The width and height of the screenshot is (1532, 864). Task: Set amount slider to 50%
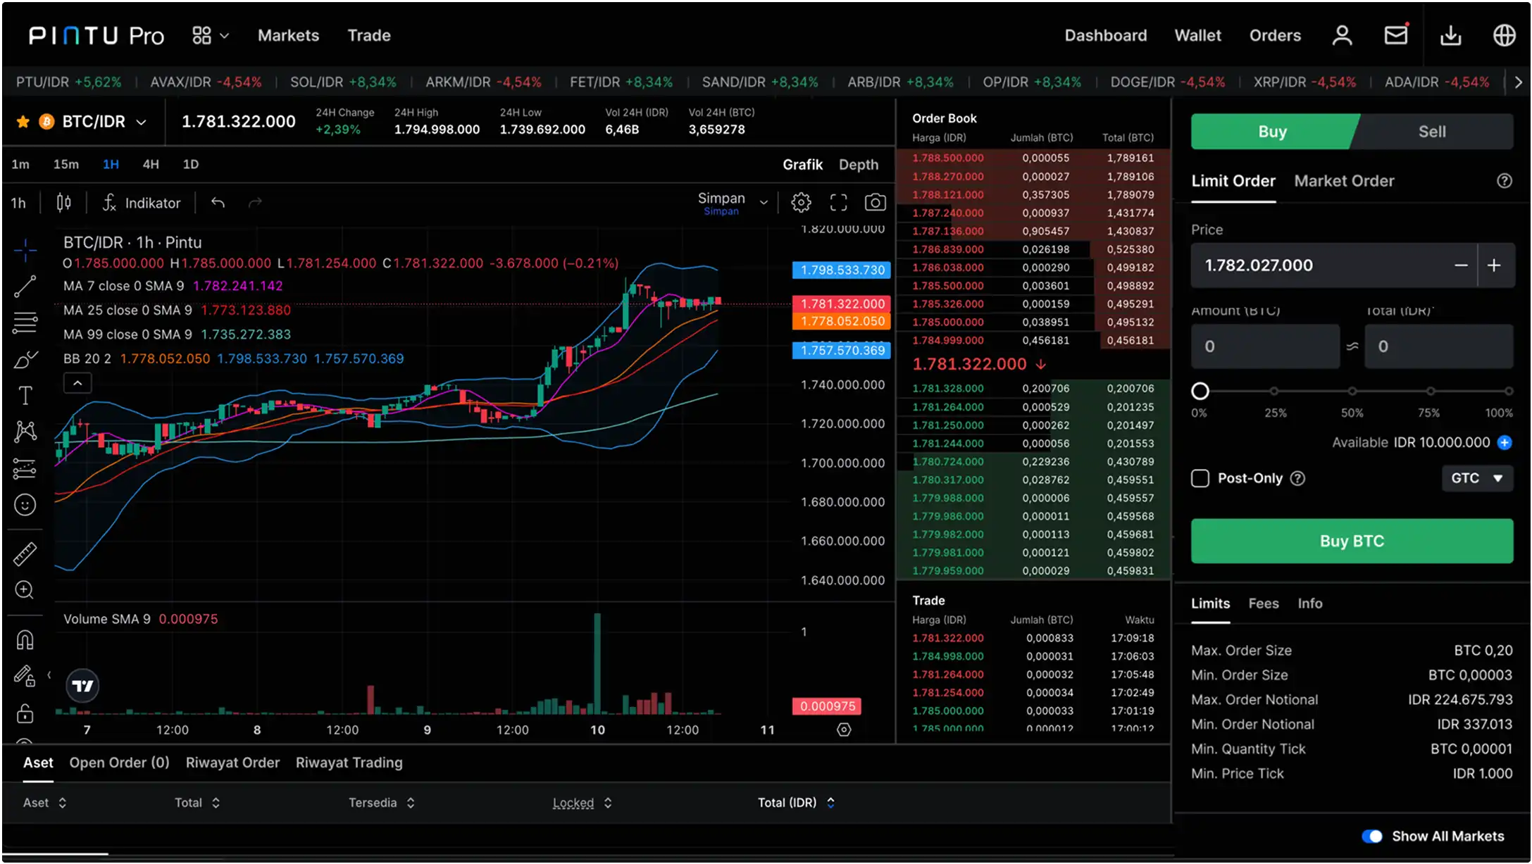coord(1352,391)
